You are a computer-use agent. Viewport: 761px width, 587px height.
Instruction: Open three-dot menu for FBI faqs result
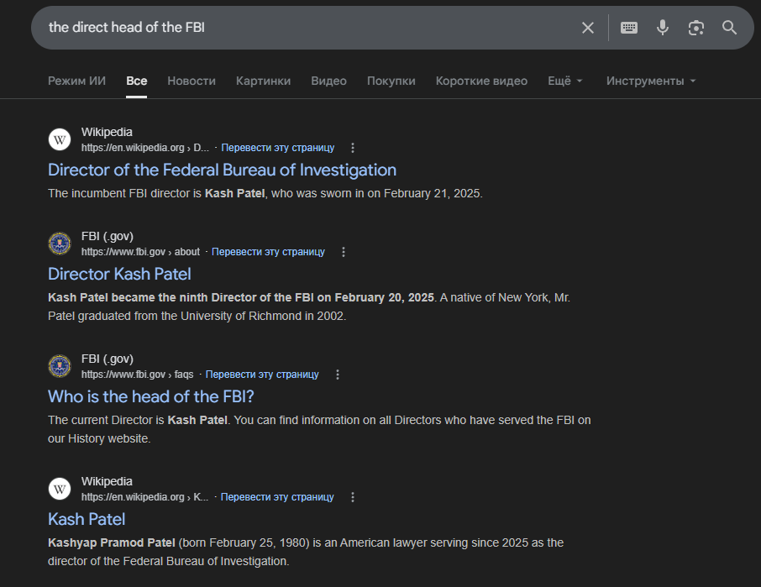tap(338, 375)
